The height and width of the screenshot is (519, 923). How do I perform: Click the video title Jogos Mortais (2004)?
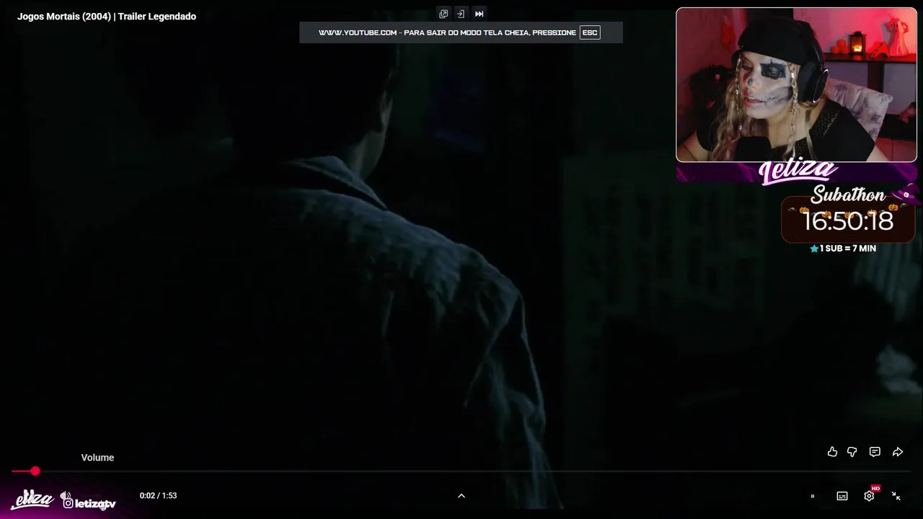[107, 17]
